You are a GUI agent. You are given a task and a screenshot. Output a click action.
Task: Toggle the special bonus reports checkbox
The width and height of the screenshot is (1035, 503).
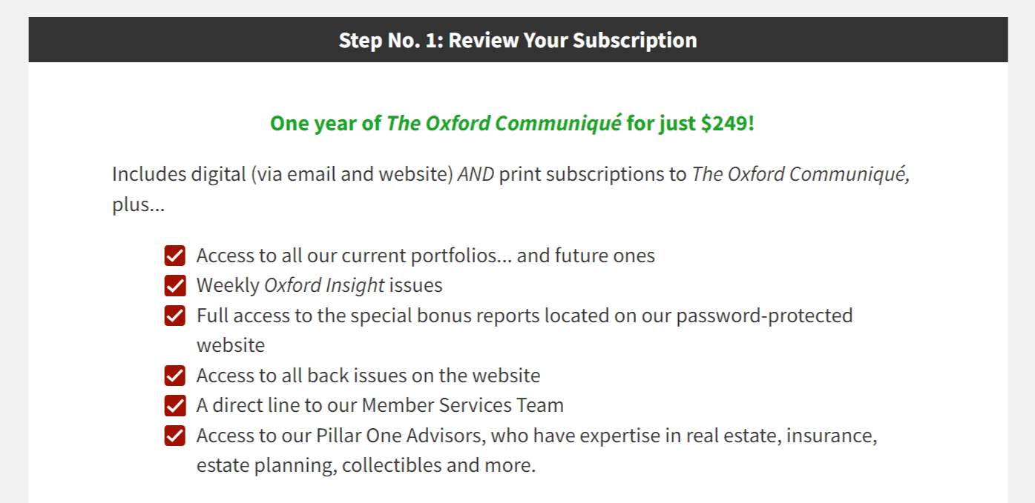point(175,316)
